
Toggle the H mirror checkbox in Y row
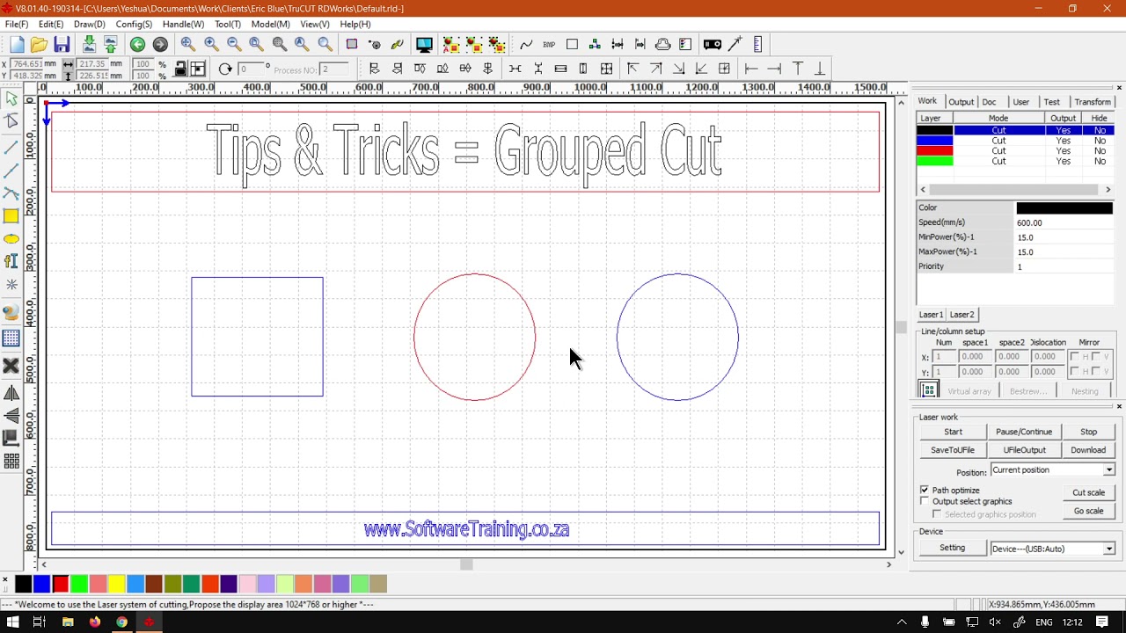[x=1074, y=371]
